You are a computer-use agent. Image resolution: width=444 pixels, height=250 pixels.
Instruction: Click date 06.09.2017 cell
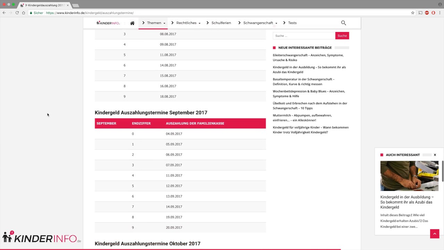[174, 155]
